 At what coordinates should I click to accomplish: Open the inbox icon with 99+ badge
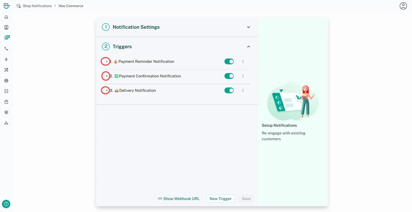click(7, 38)
